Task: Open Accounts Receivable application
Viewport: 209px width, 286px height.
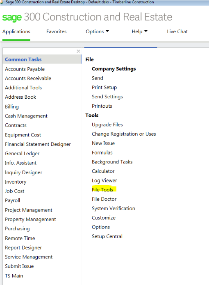Action: point(28,78)
